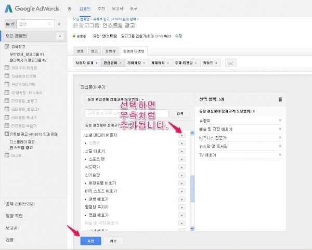Click the scroll-up arrow of interest list
312x250 pixels.
192,133
